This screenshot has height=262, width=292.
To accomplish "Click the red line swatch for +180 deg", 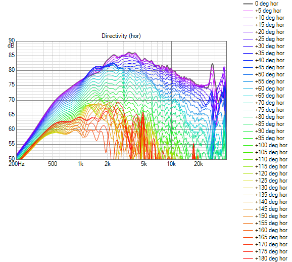I will pyautogui.click(x=248, y=259).
